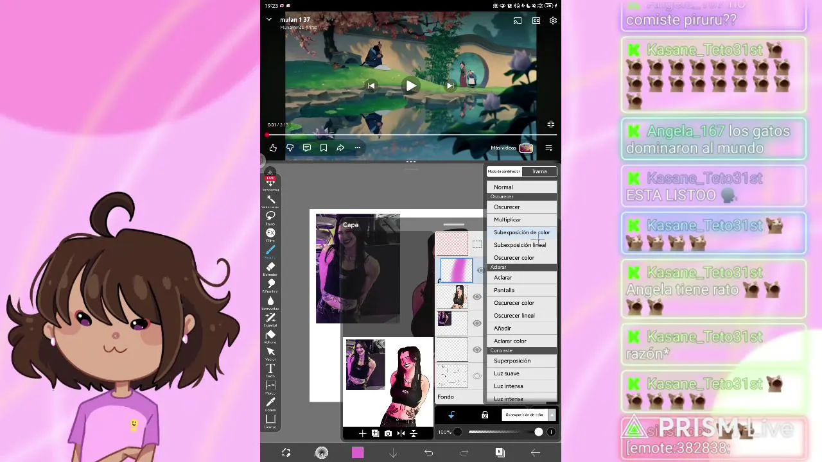
Task: Open Más videos button
Action: coord(512,148)
